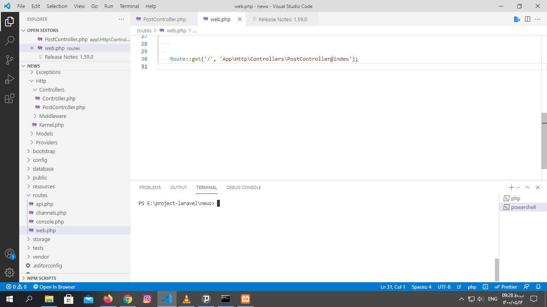Click Open In Browser in the status bar
The width and height of the screenshot is (547, 307).
(54, 287)
